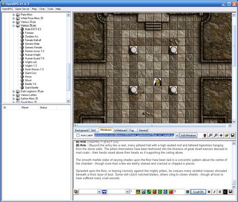Roll the blue d20 die icon
The height and width of the screenshot is (202, 238).
point(165,192)
